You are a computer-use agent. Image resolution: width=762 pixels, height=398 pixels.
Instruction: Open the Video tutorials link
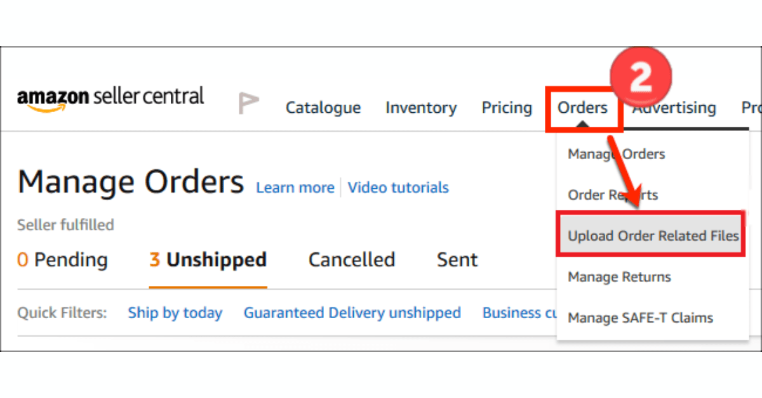[x=398, y=188]
